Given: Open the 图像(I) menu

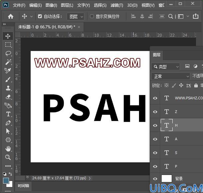Looking at the screenshot, I should point(51,5).
